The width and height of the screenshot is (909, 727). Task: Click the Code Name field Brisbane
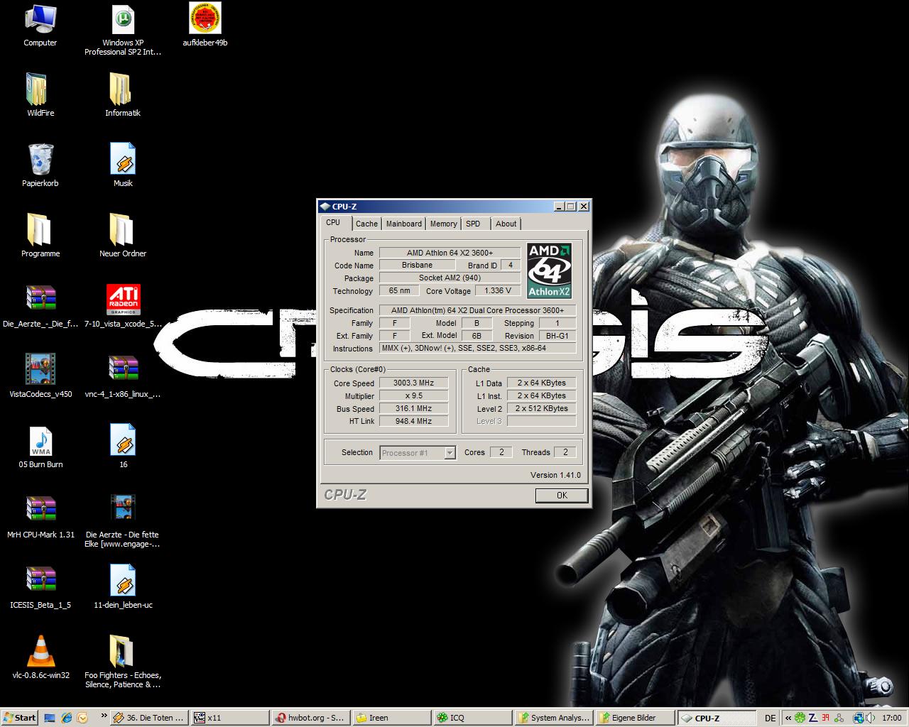pos(417,265)
